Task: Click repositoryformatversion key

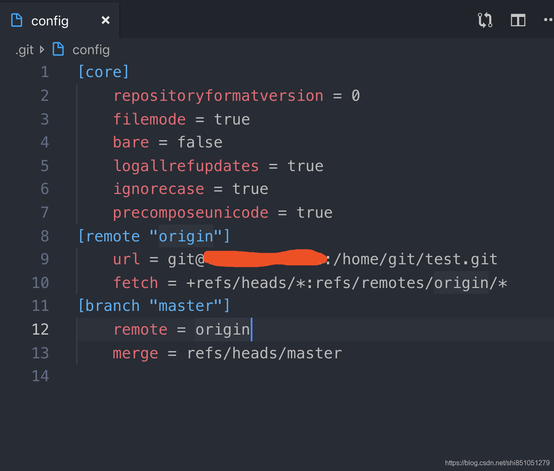Action: [218, 95]
